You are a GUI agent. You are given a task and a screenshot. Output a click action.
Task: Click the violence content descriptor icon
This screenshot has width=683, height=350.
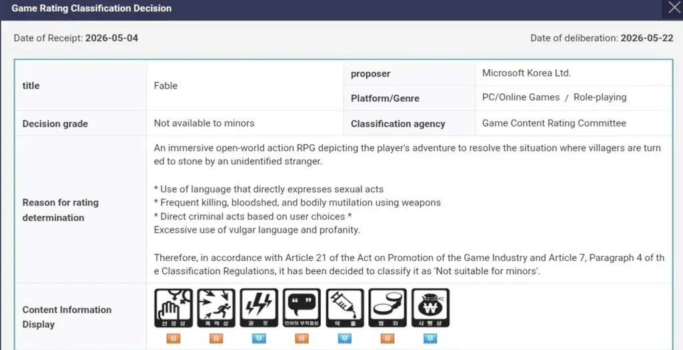coord(216,308)
